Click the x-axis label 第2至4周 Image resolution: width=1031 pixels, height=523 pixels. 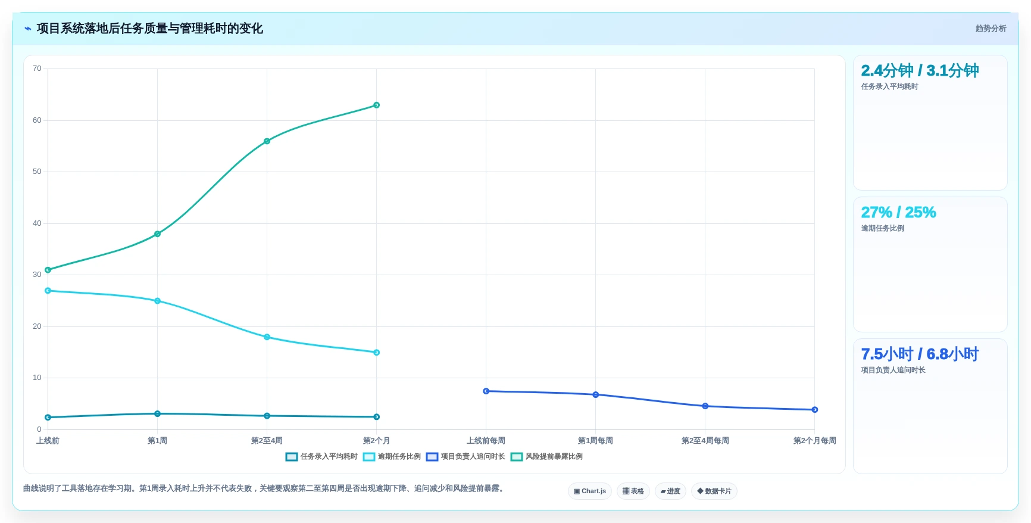tap(267, 441)
